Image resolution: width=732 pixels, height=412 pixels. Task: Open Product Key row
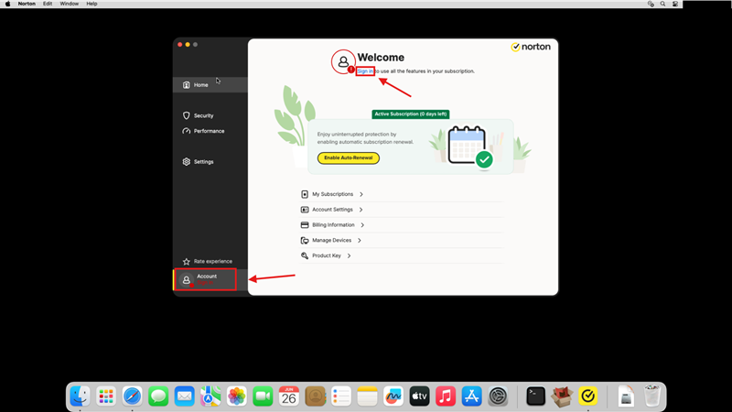click(x=402, y=256)
